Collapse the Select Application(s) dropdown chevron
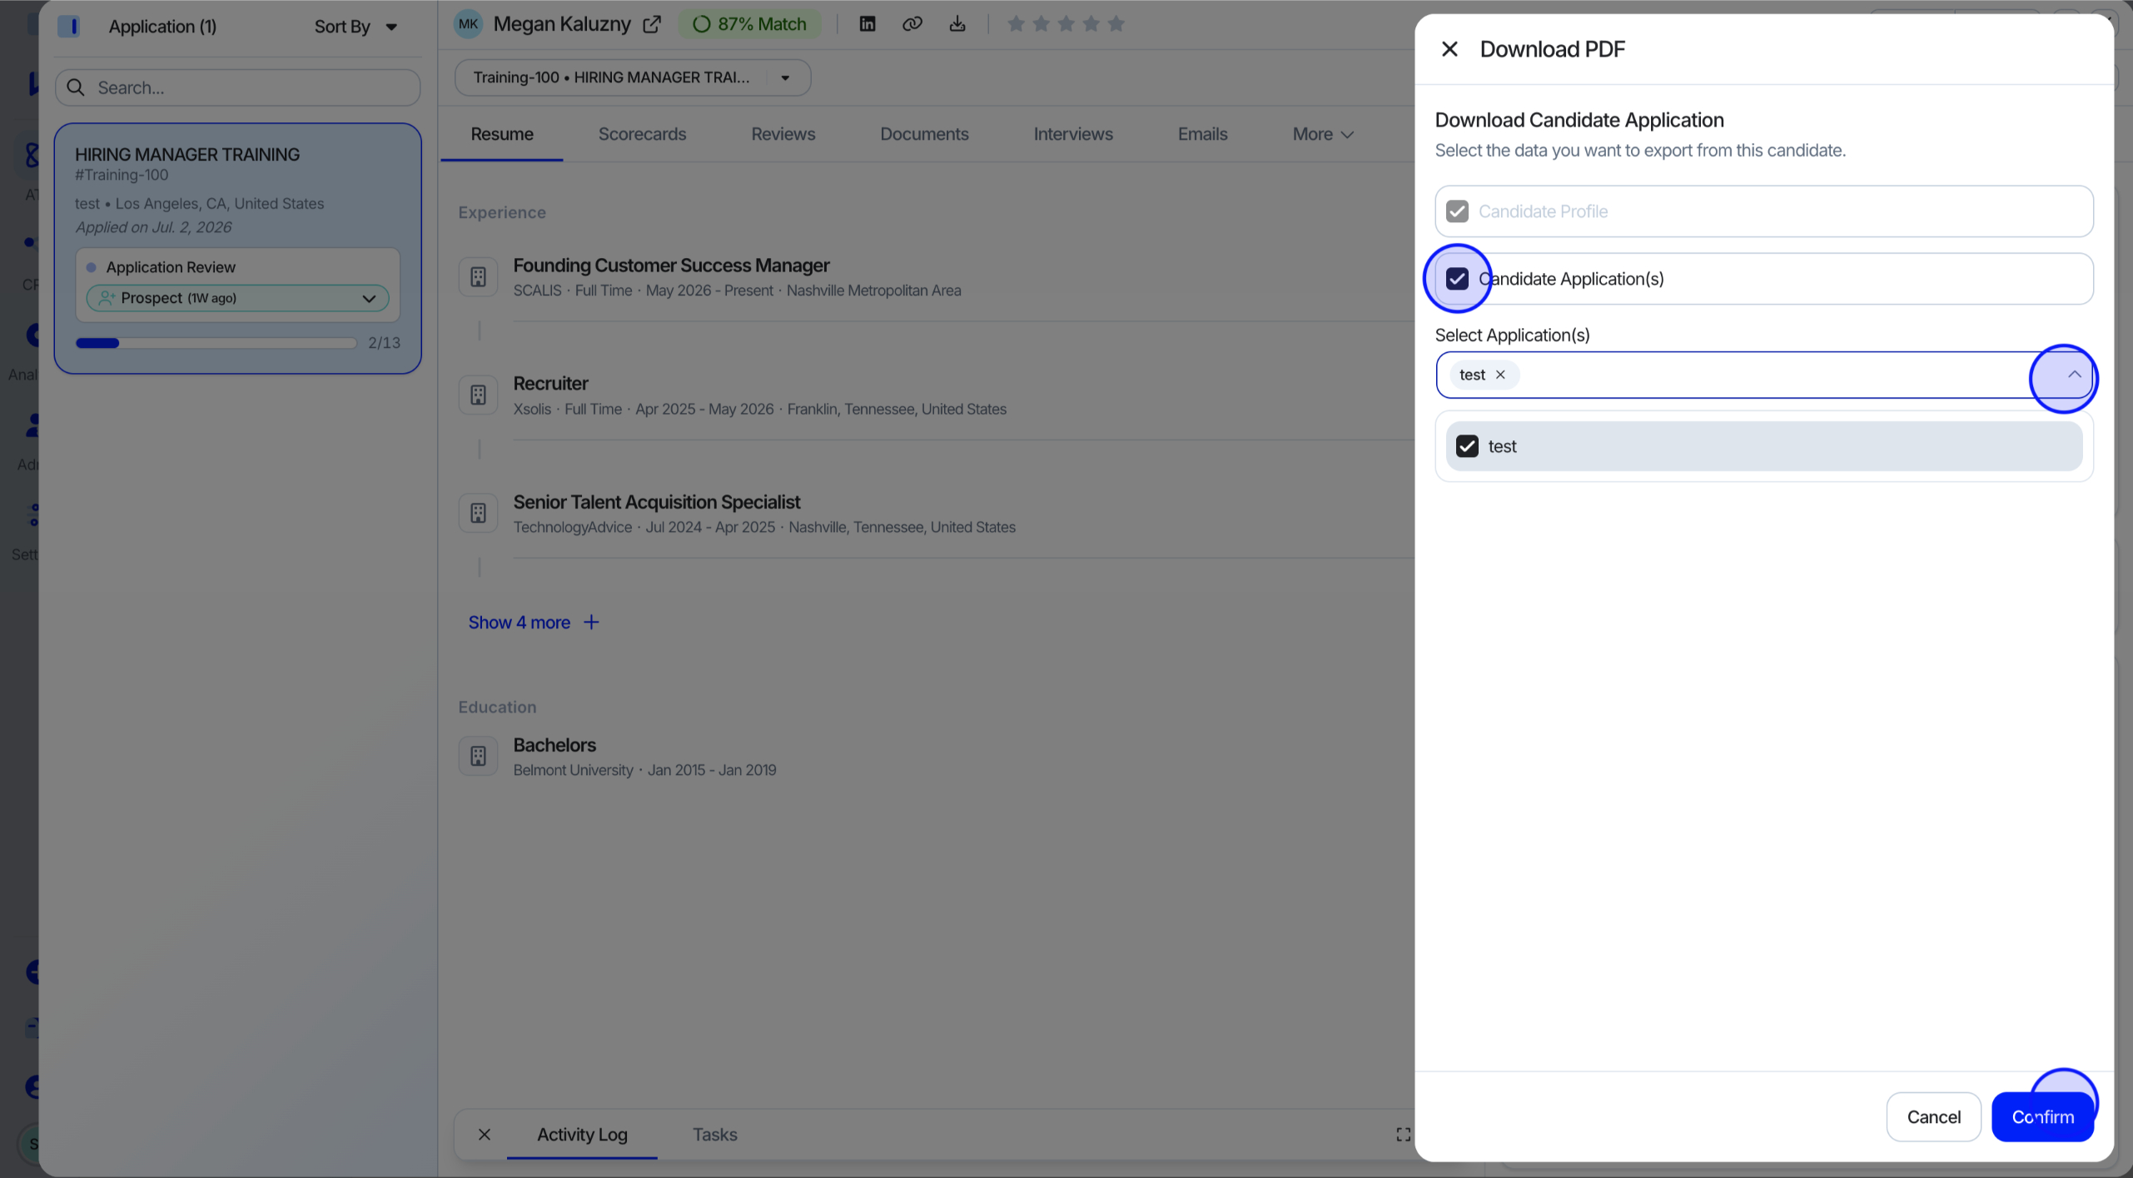The height and width of the screenshot is (1178, 2133). 2074,375
